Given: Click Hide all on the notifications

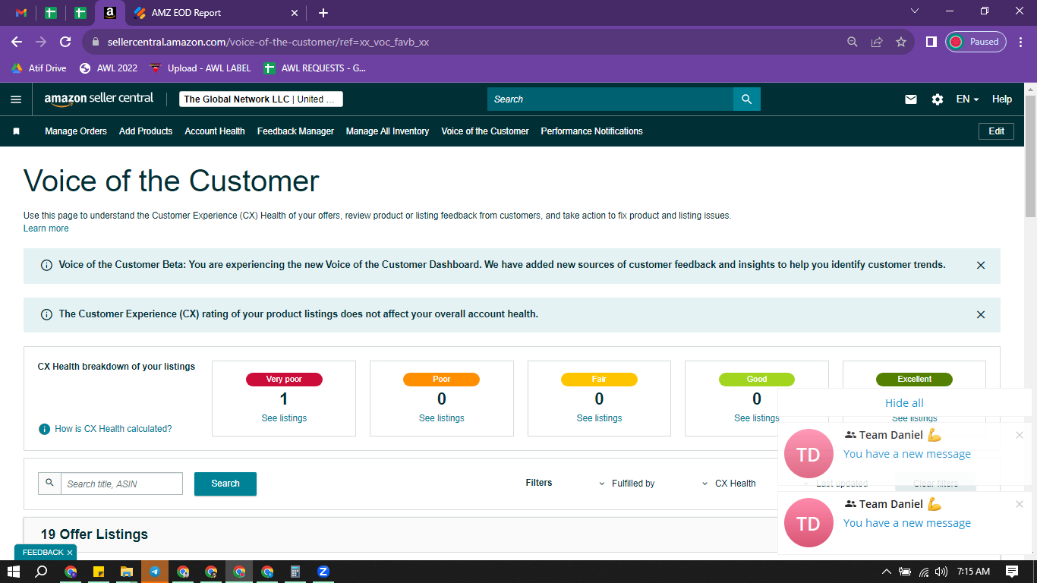Looking at the screenshot, I should [x=904, y=403].
